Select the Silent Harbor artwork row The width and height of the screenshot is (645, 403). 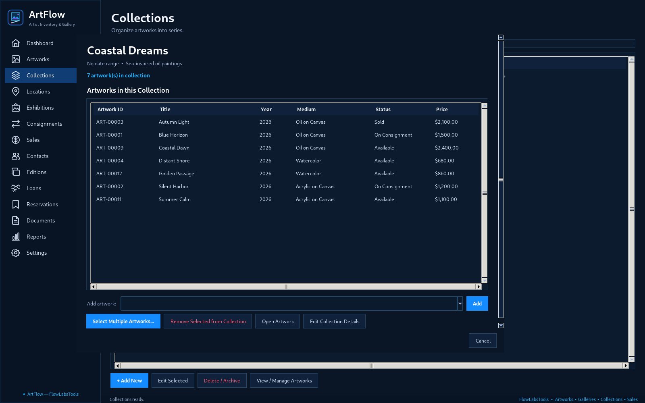pyautogui.click(x=285, y=186)
